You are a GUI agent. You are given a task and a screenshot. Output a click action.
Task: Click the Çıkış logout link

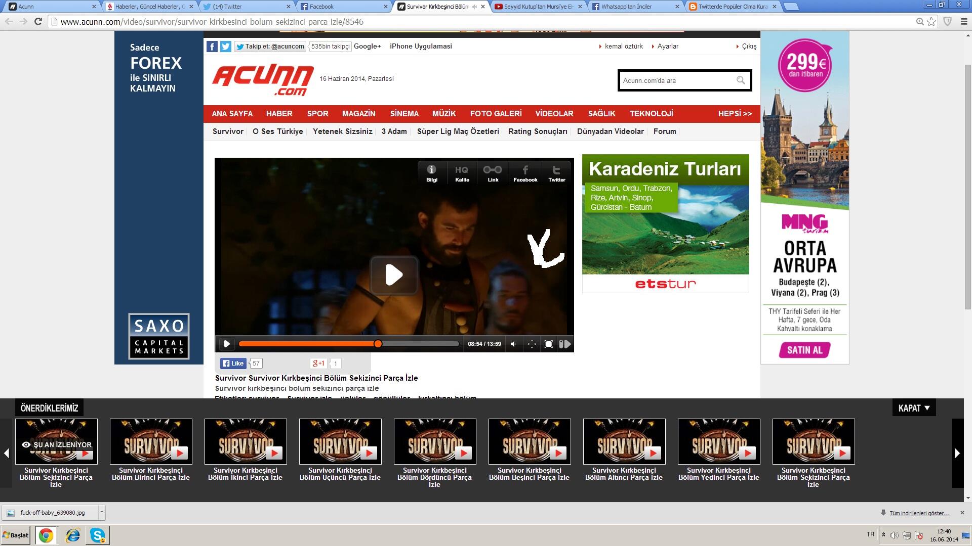749,47
